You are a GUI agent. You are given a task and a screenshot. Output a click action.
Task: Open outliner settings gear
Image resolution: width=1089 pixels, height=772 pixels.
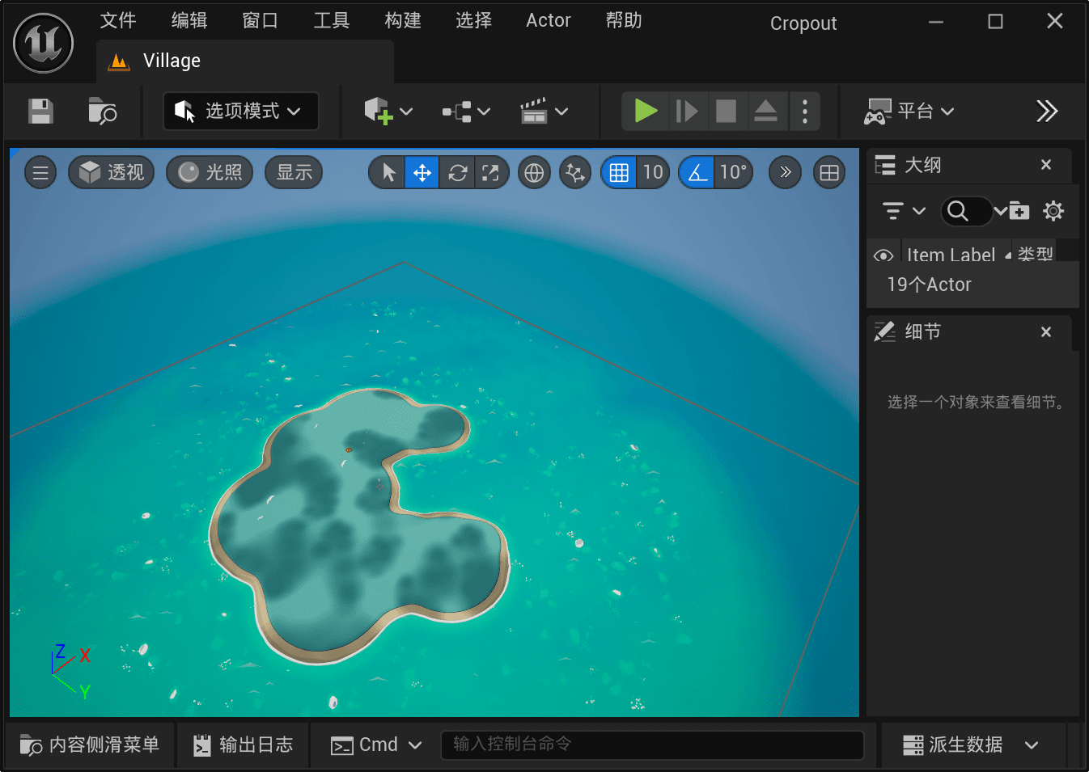1053,211
